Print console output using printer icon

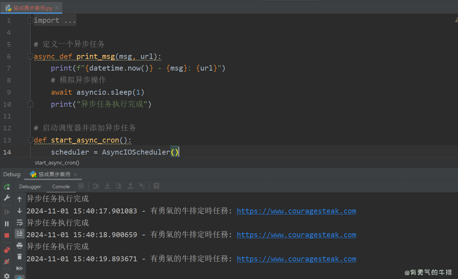[x=20, y=245]
